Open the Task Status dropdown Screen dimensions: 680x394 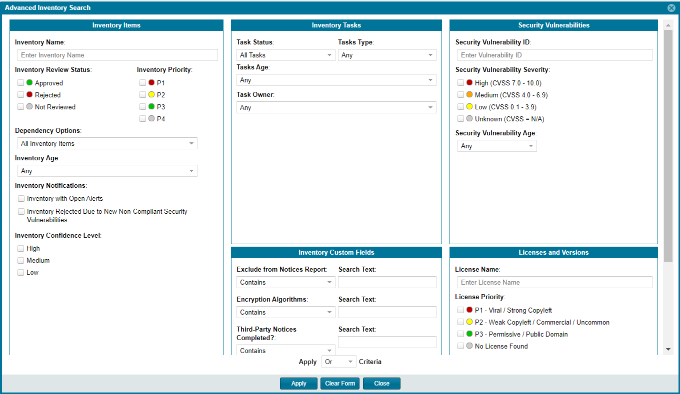pos(285,55)
